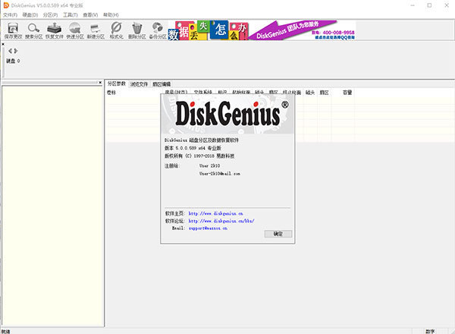Click the Ready (就绪) status bar text
The image size is (455, 334).
pos(5,332)
